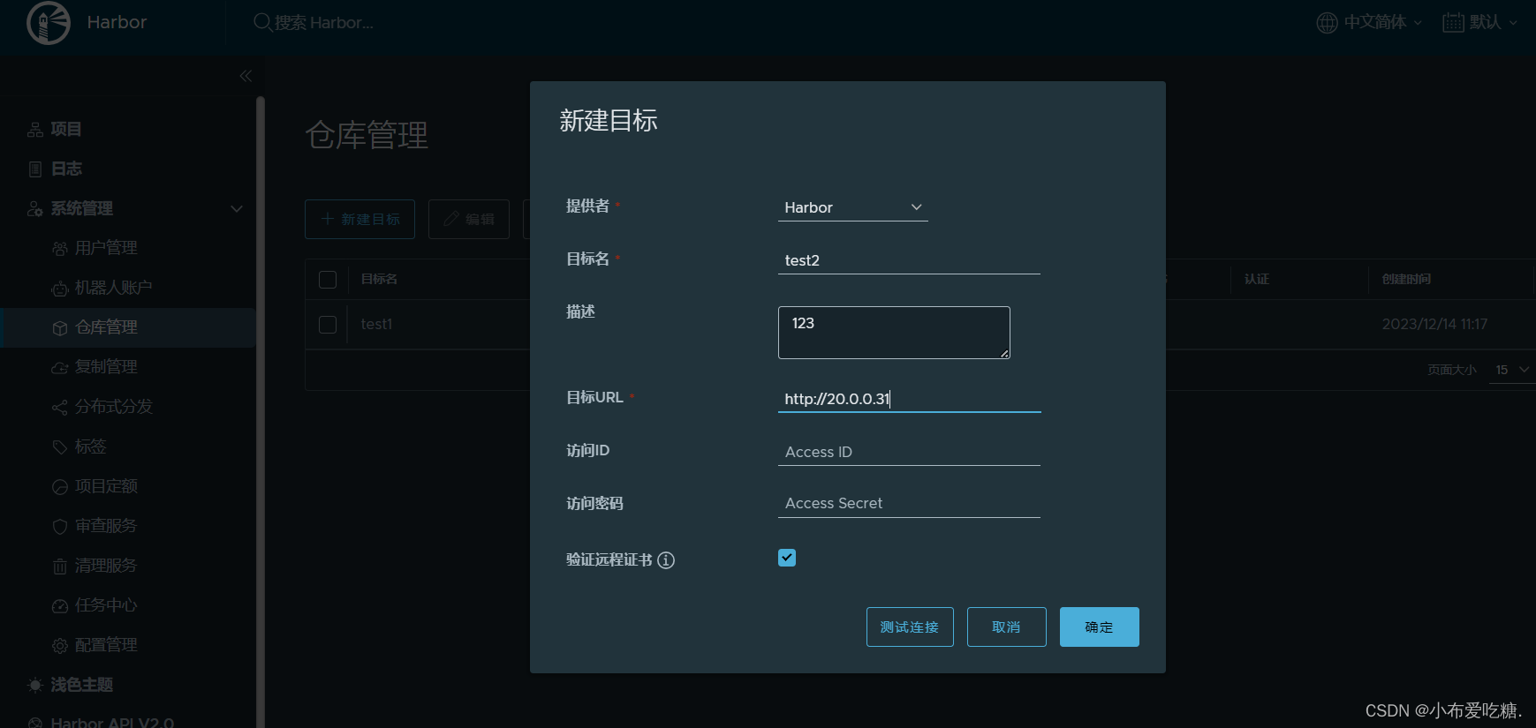Open the Harbor API V2.0 link

tap(112, 722)
